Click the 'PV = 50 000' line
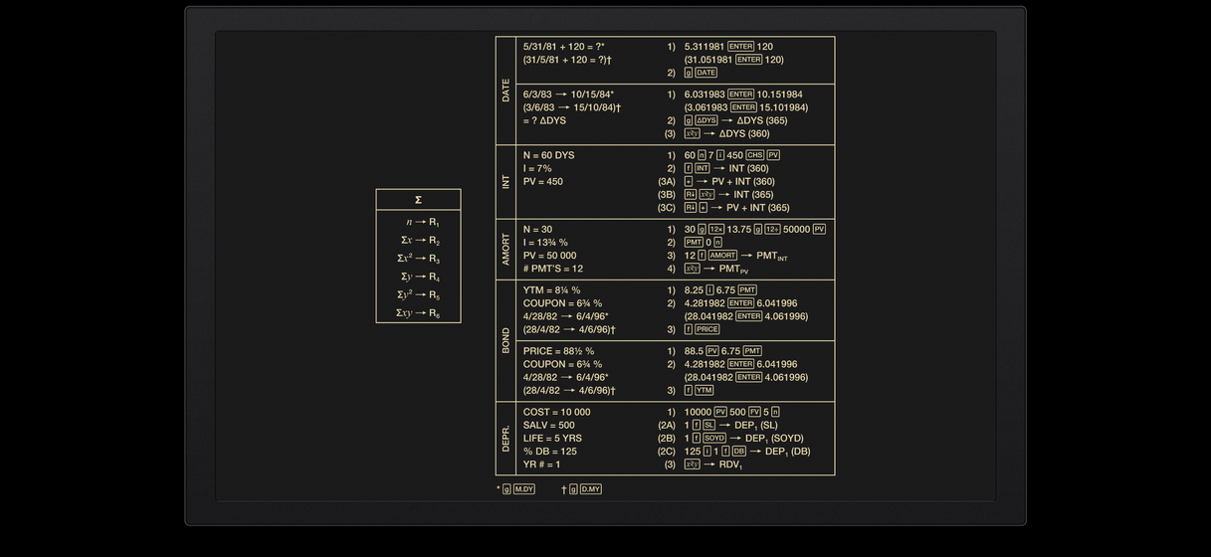The image size is (1211, 557). [x=549, y=256]
